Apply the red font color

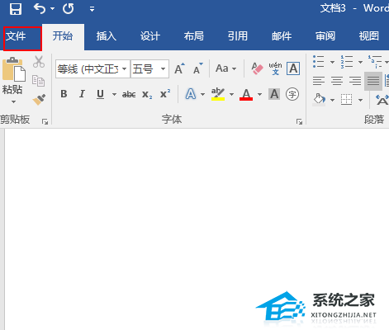[x=246, y=95]
